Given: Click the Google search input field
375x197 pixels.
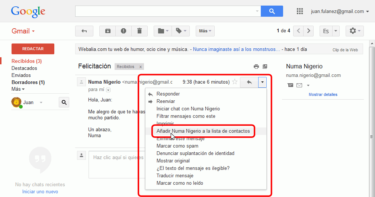Looking at the screenshot, I should point(166,11).
